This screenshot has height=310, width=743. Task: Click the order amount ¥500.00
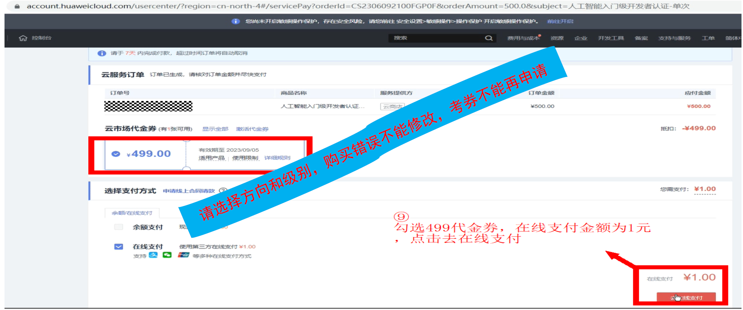coord(542,106)
